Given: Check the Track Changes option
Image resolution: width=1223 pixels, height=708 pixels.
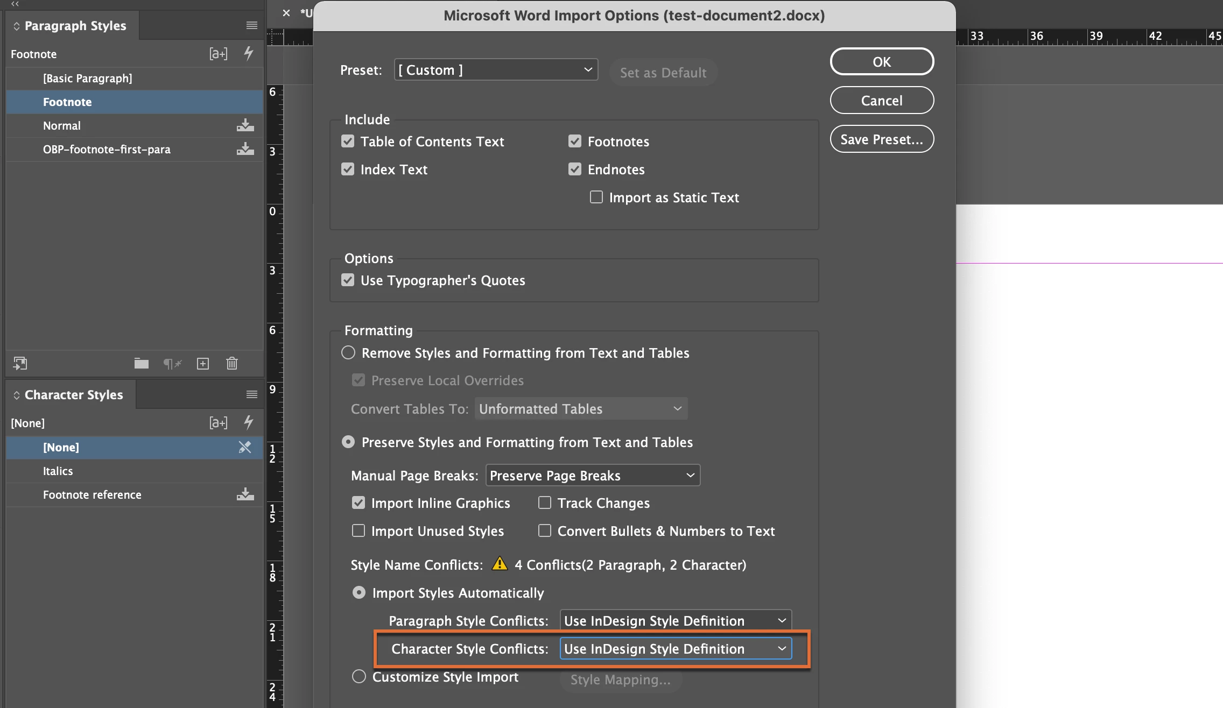Looking at the screenshot, I should tap(545, 503).
